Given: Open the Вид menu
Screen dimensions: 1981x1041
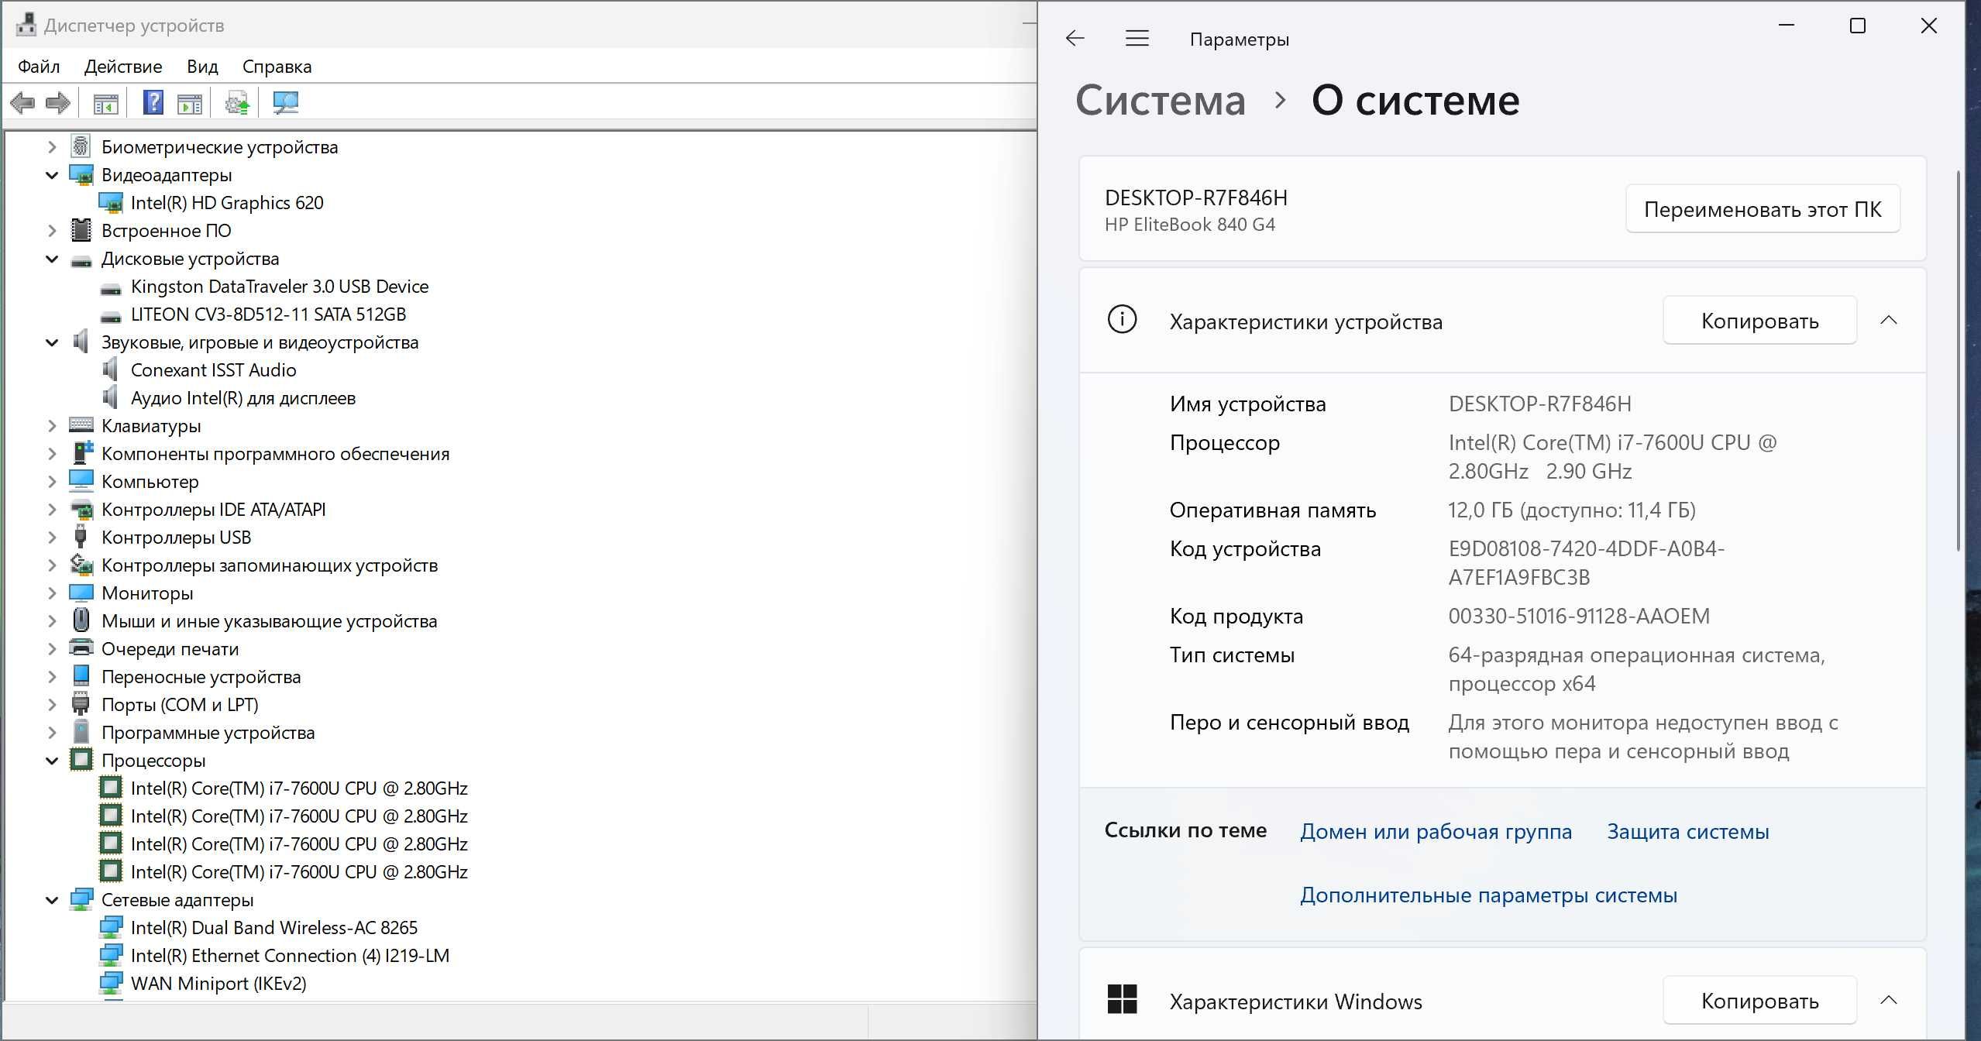Looking at the screenshot, I should (202, 67).
